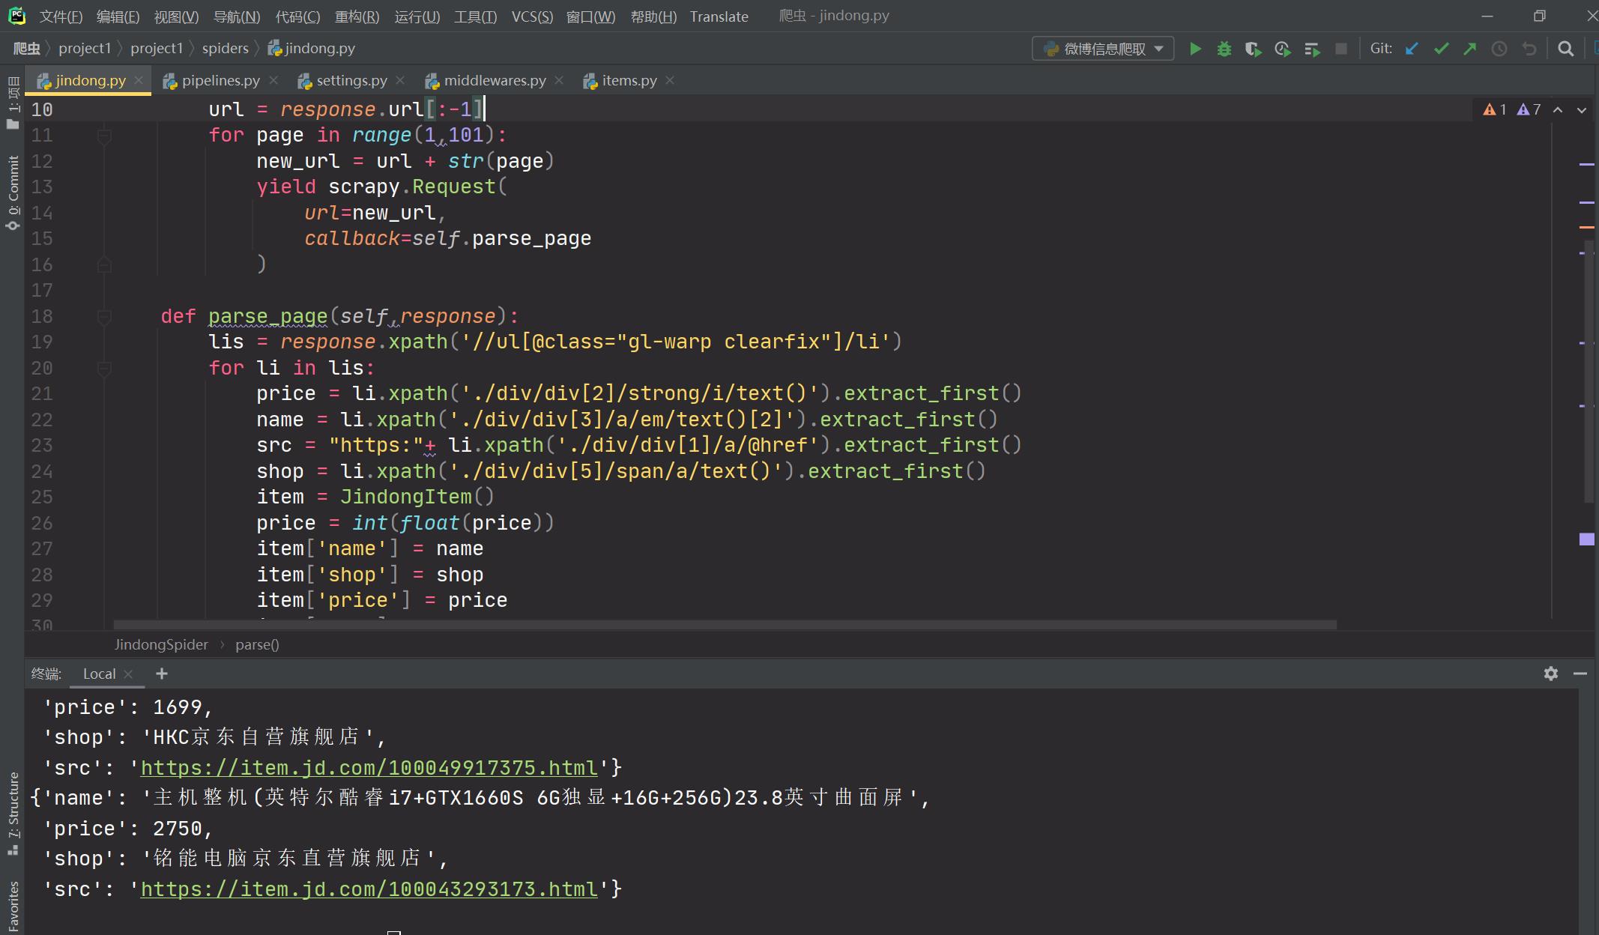Collapse the for page loop fold marker
Viewport: 1599px width, 935px height.
105,136
